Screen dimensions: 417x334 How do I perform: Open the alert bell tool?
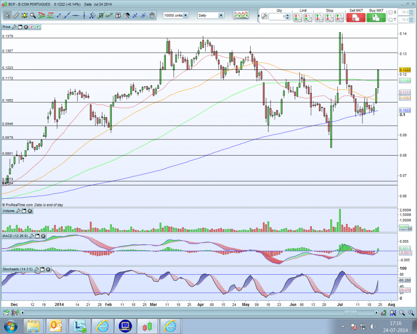coord(25,16)
